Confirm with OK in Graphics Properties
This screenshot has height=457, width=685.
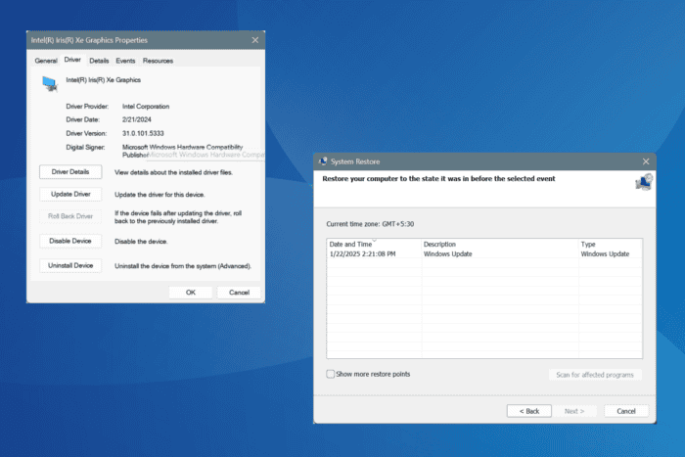coord(191,293)
